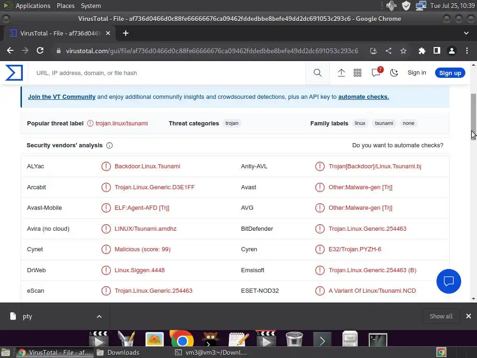Click the trojan threat category chip
Screen dimensions: 477x358
point(232,123)
